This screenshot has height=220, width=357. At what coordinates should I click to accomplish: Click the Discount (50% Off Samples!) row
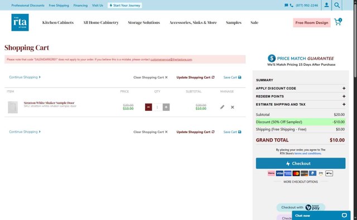point(301,122)
